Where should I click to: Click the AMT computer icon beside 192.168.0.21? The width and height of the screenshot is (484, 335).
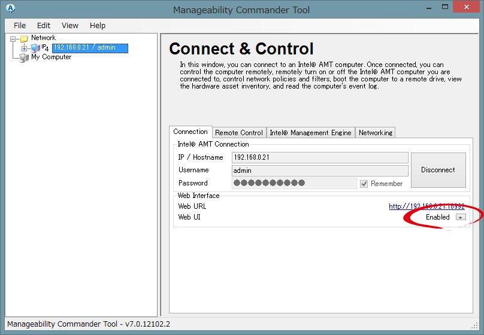click(x=35, y=48)
